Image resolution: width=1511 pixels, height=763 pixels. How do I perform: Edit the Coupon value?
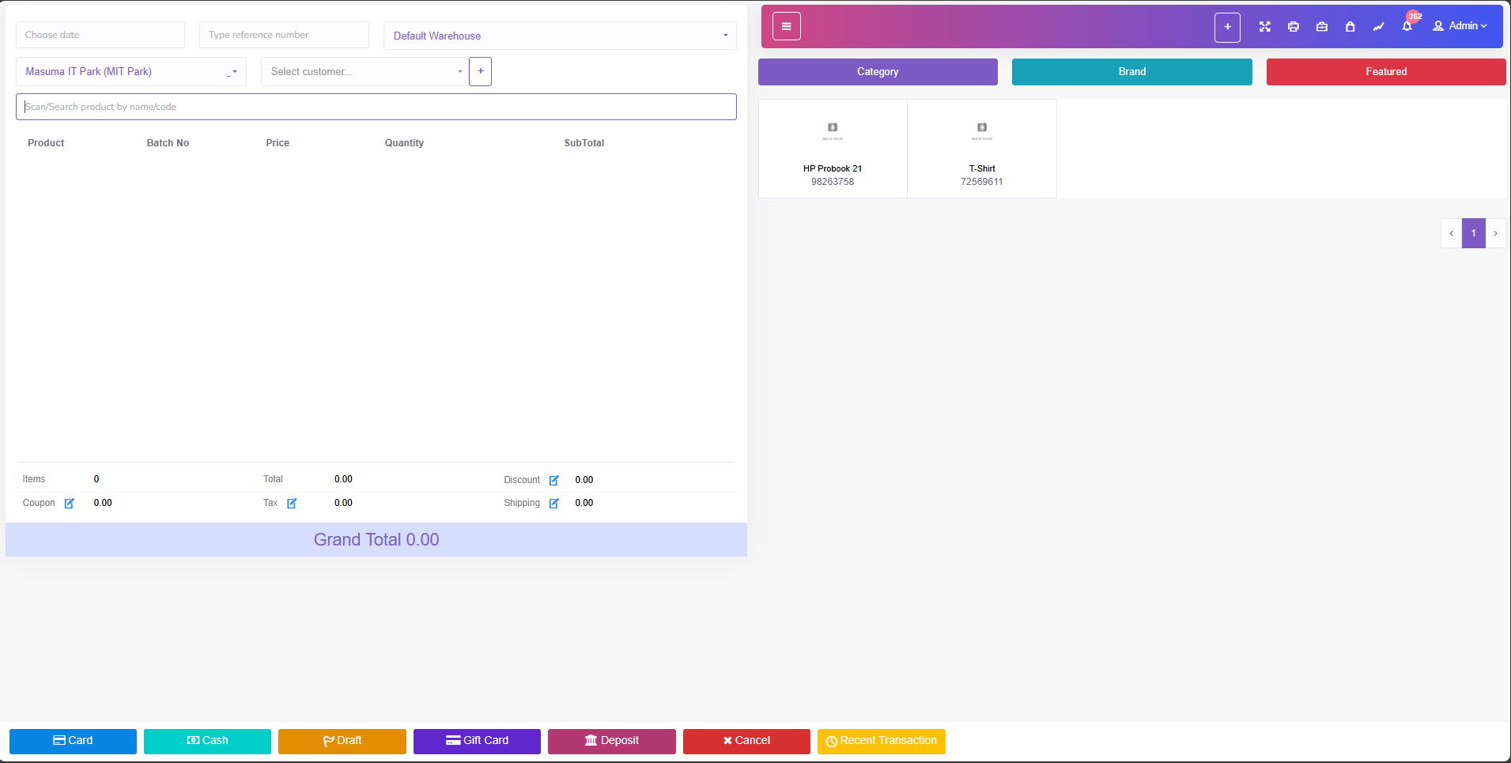(69, 504)
